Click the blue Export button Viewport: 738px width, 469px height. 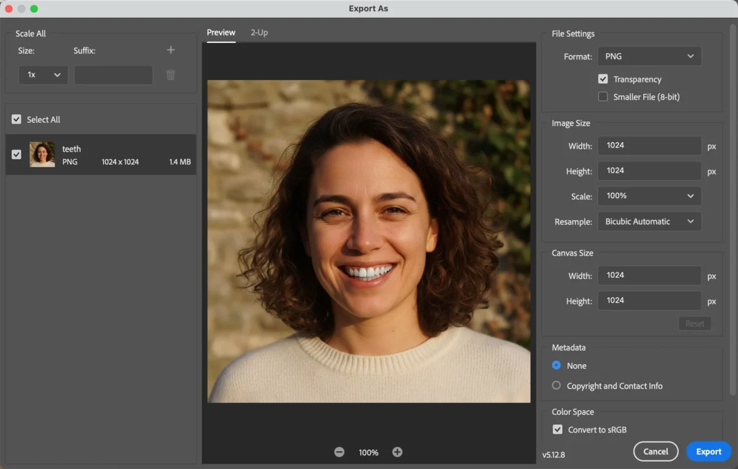point(708,452)
